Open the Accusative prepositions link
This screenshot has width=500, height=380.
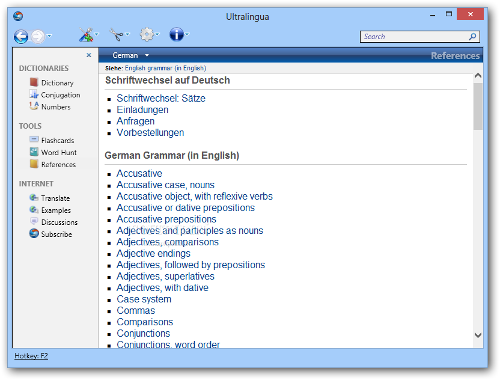tap(166, 219)
